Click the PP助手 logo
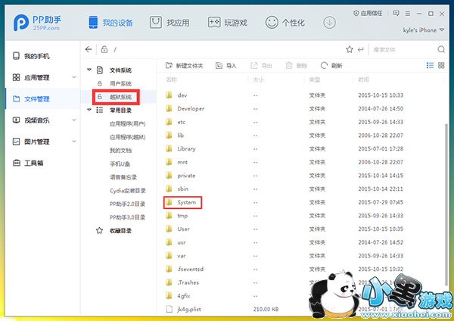454x321 pixels. (38, 23)
